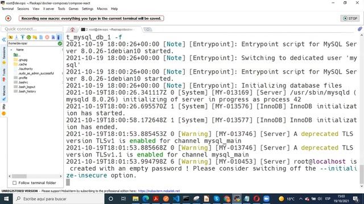
Task: Enable Follow terminal folder checkbox
Action: (14, 182)
